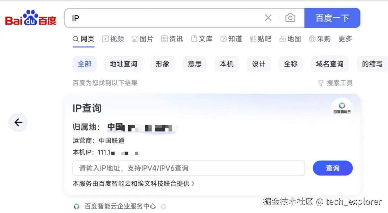Image resolution: width=388 pixels, height=213 pixels.
Task: Choose the 地址查询 filter chip
Action: click(124, 64)
